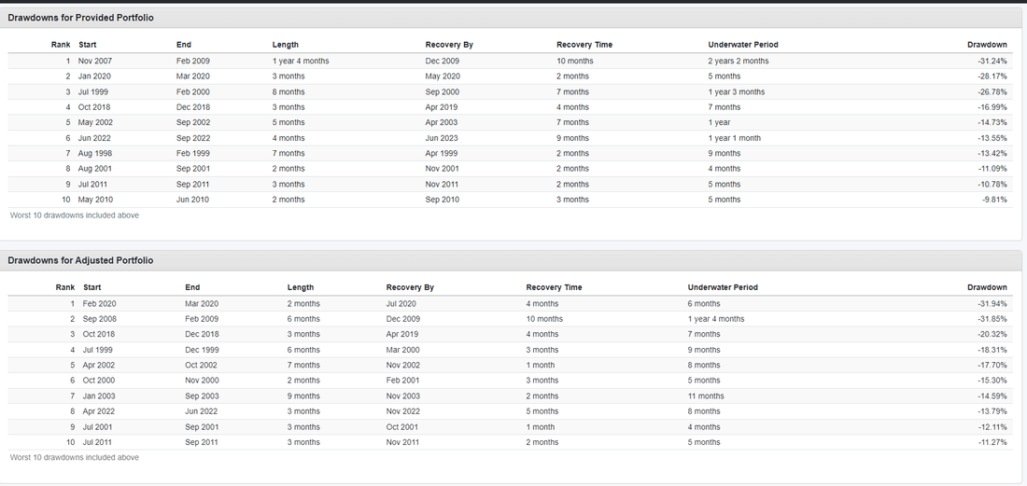
Task: Select the 'Jan 2020' start date cell
Action: [94, 76]
